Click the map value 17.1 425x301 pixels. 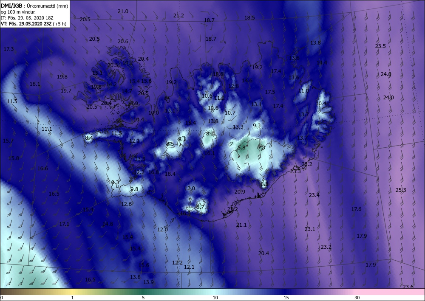pos(64,224)
